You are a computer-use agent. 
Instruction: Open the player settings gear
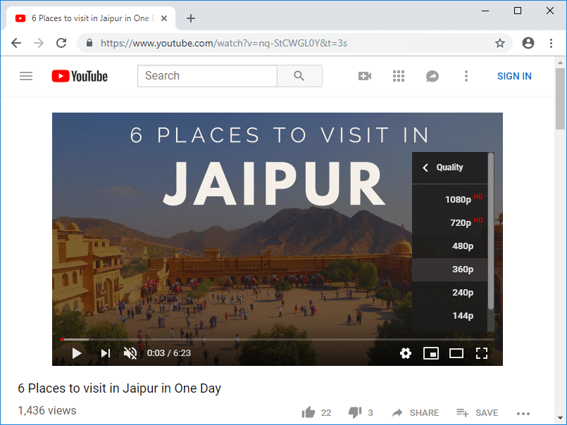pos(405,353)
